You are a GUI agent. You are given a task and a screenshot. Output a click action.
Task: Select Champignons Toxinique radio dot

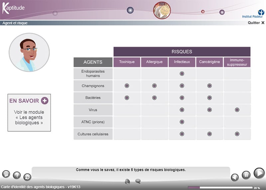tap(127, 86)
